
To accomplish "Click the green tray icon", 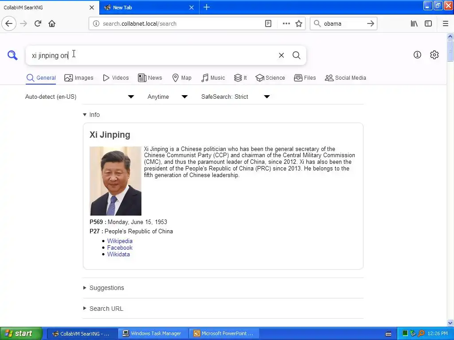I will pos(405,333).
